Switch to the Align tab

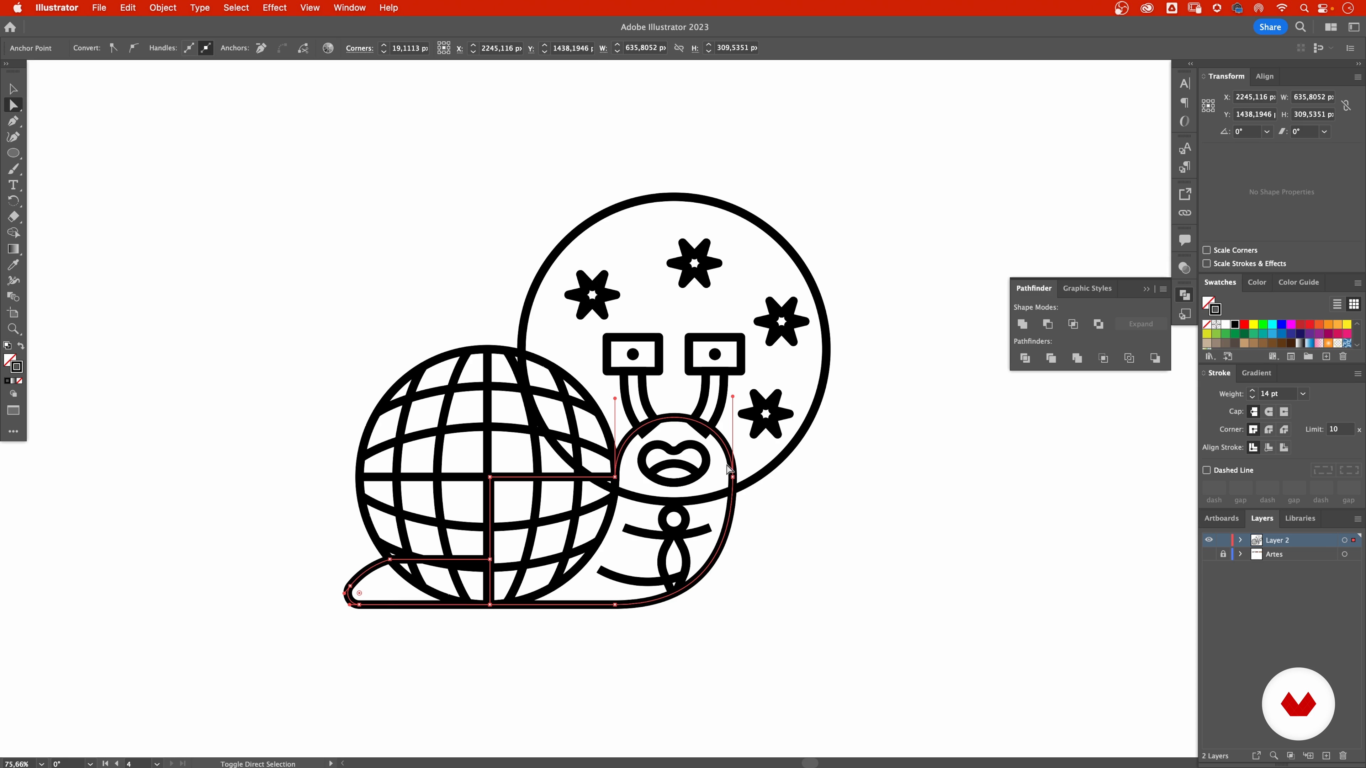pyautogui.click(x=1264, y=76)
